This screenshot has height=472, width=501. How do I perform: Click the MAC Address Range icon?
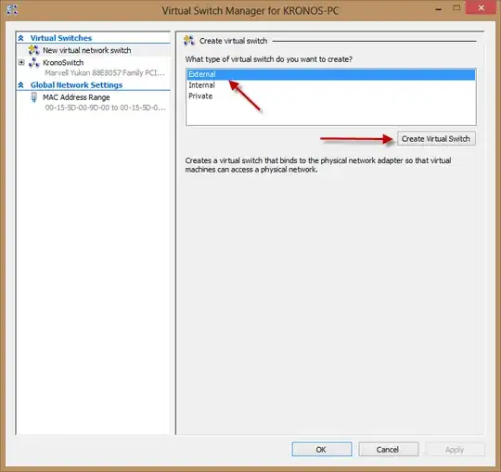(x=34, y=97)
